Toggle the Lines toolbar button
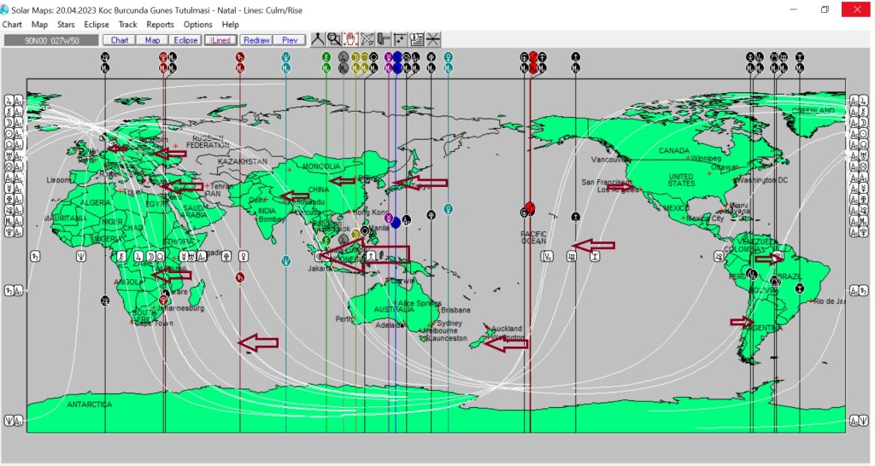Image resolution: width=875 pixels, height=466 pixels. coord(220,39)
